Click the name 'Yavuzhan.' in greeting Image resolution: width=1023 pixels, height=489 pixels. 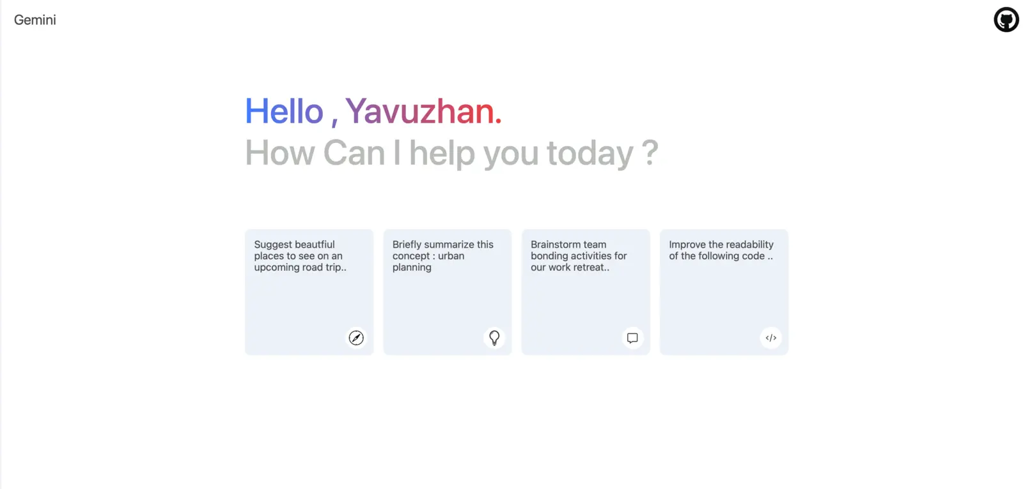[x=424, y=111]
